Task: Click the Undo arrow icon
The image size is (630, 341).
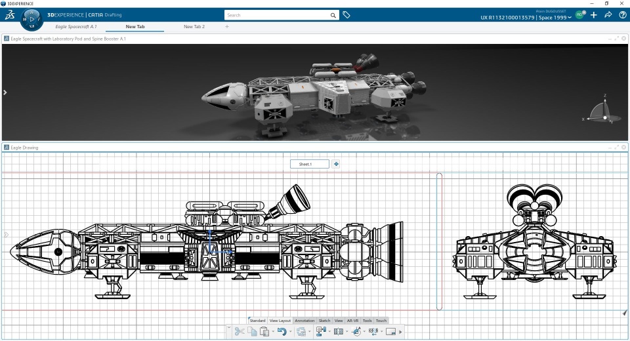Action: coord(282,331)
